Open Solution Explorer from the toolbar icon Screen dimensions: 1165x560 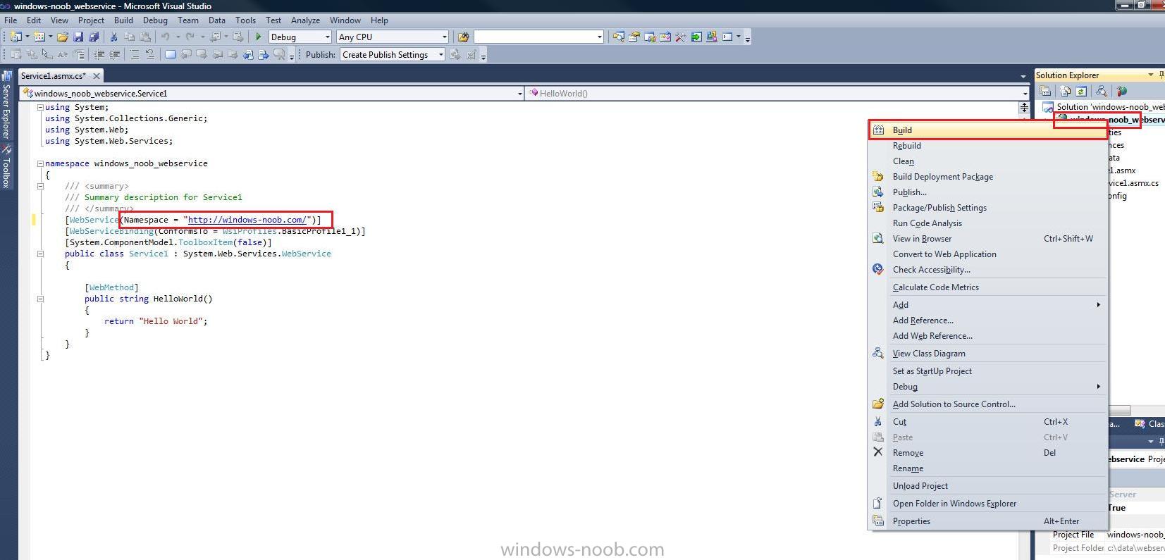[x=619, y=37]
